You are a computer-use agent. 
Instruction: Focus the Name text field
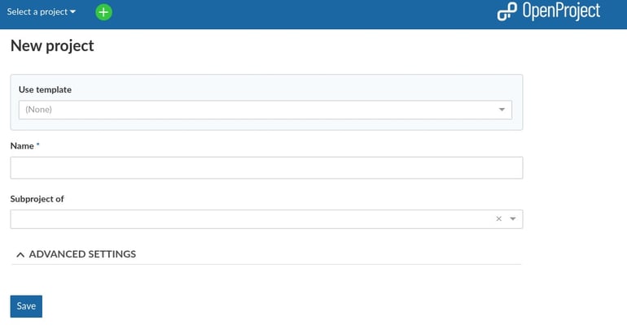point(266,167)
